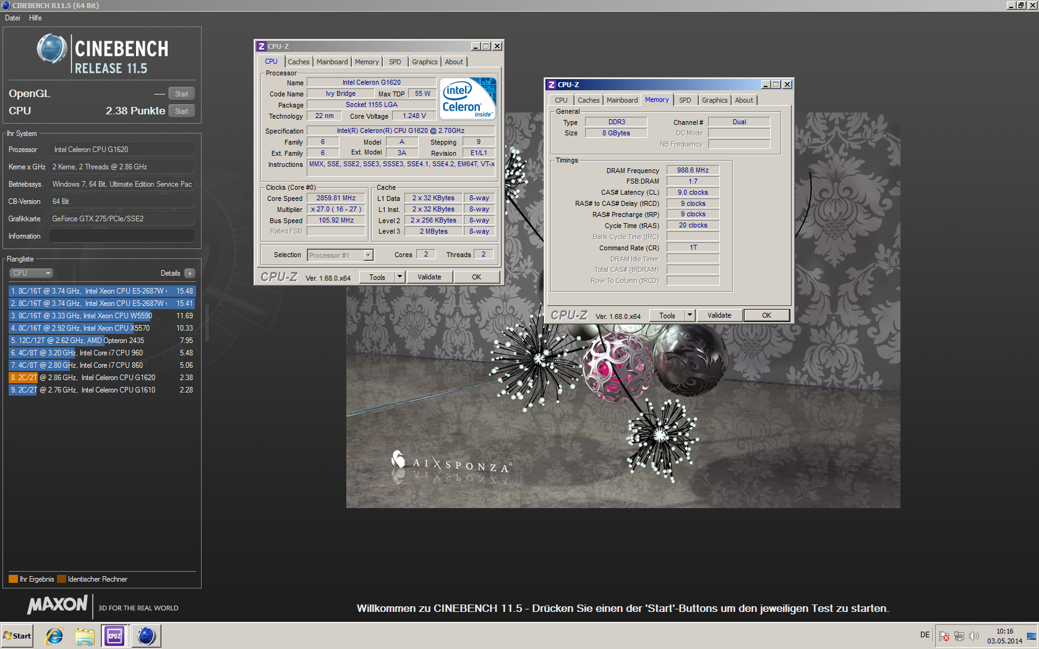Viewport: 1039px width, 649px height.
Task: Click the DRAM Frequency value 988.6 MHz
Action: (693, 171)
